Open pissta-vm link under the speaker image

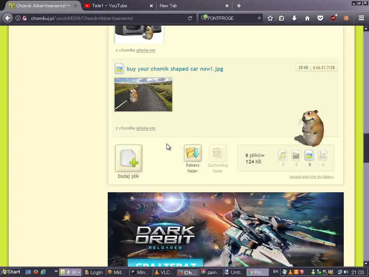click(146, 50)
